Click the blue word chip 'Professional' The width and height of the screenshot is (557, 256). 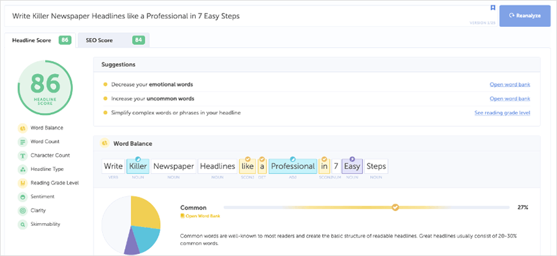[293, 166]
